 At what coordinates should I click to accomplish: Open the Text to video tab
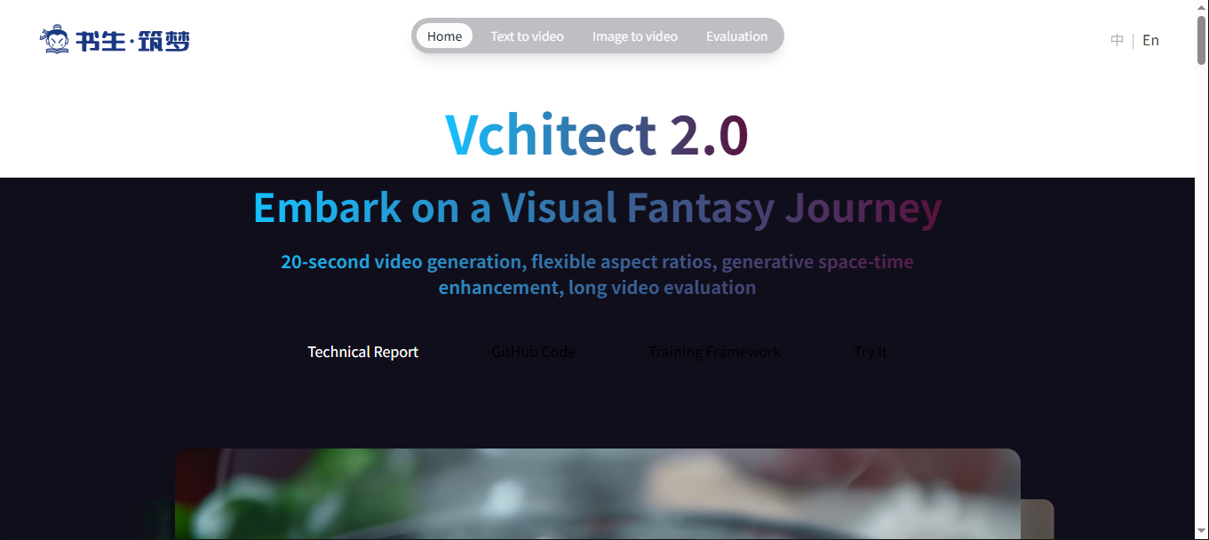(x=527, y=36)
